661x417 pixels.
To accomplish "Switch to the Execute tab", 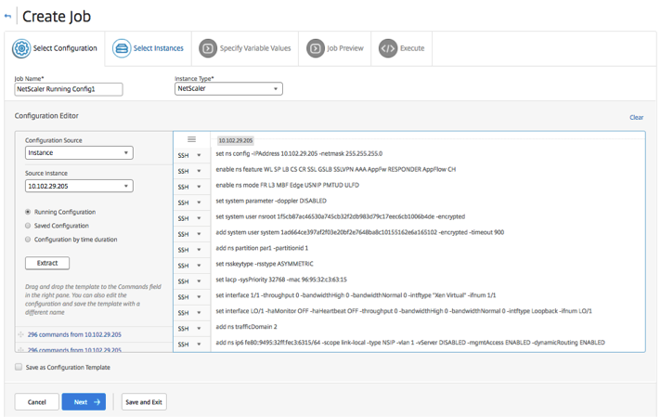I will pos(402,48).
